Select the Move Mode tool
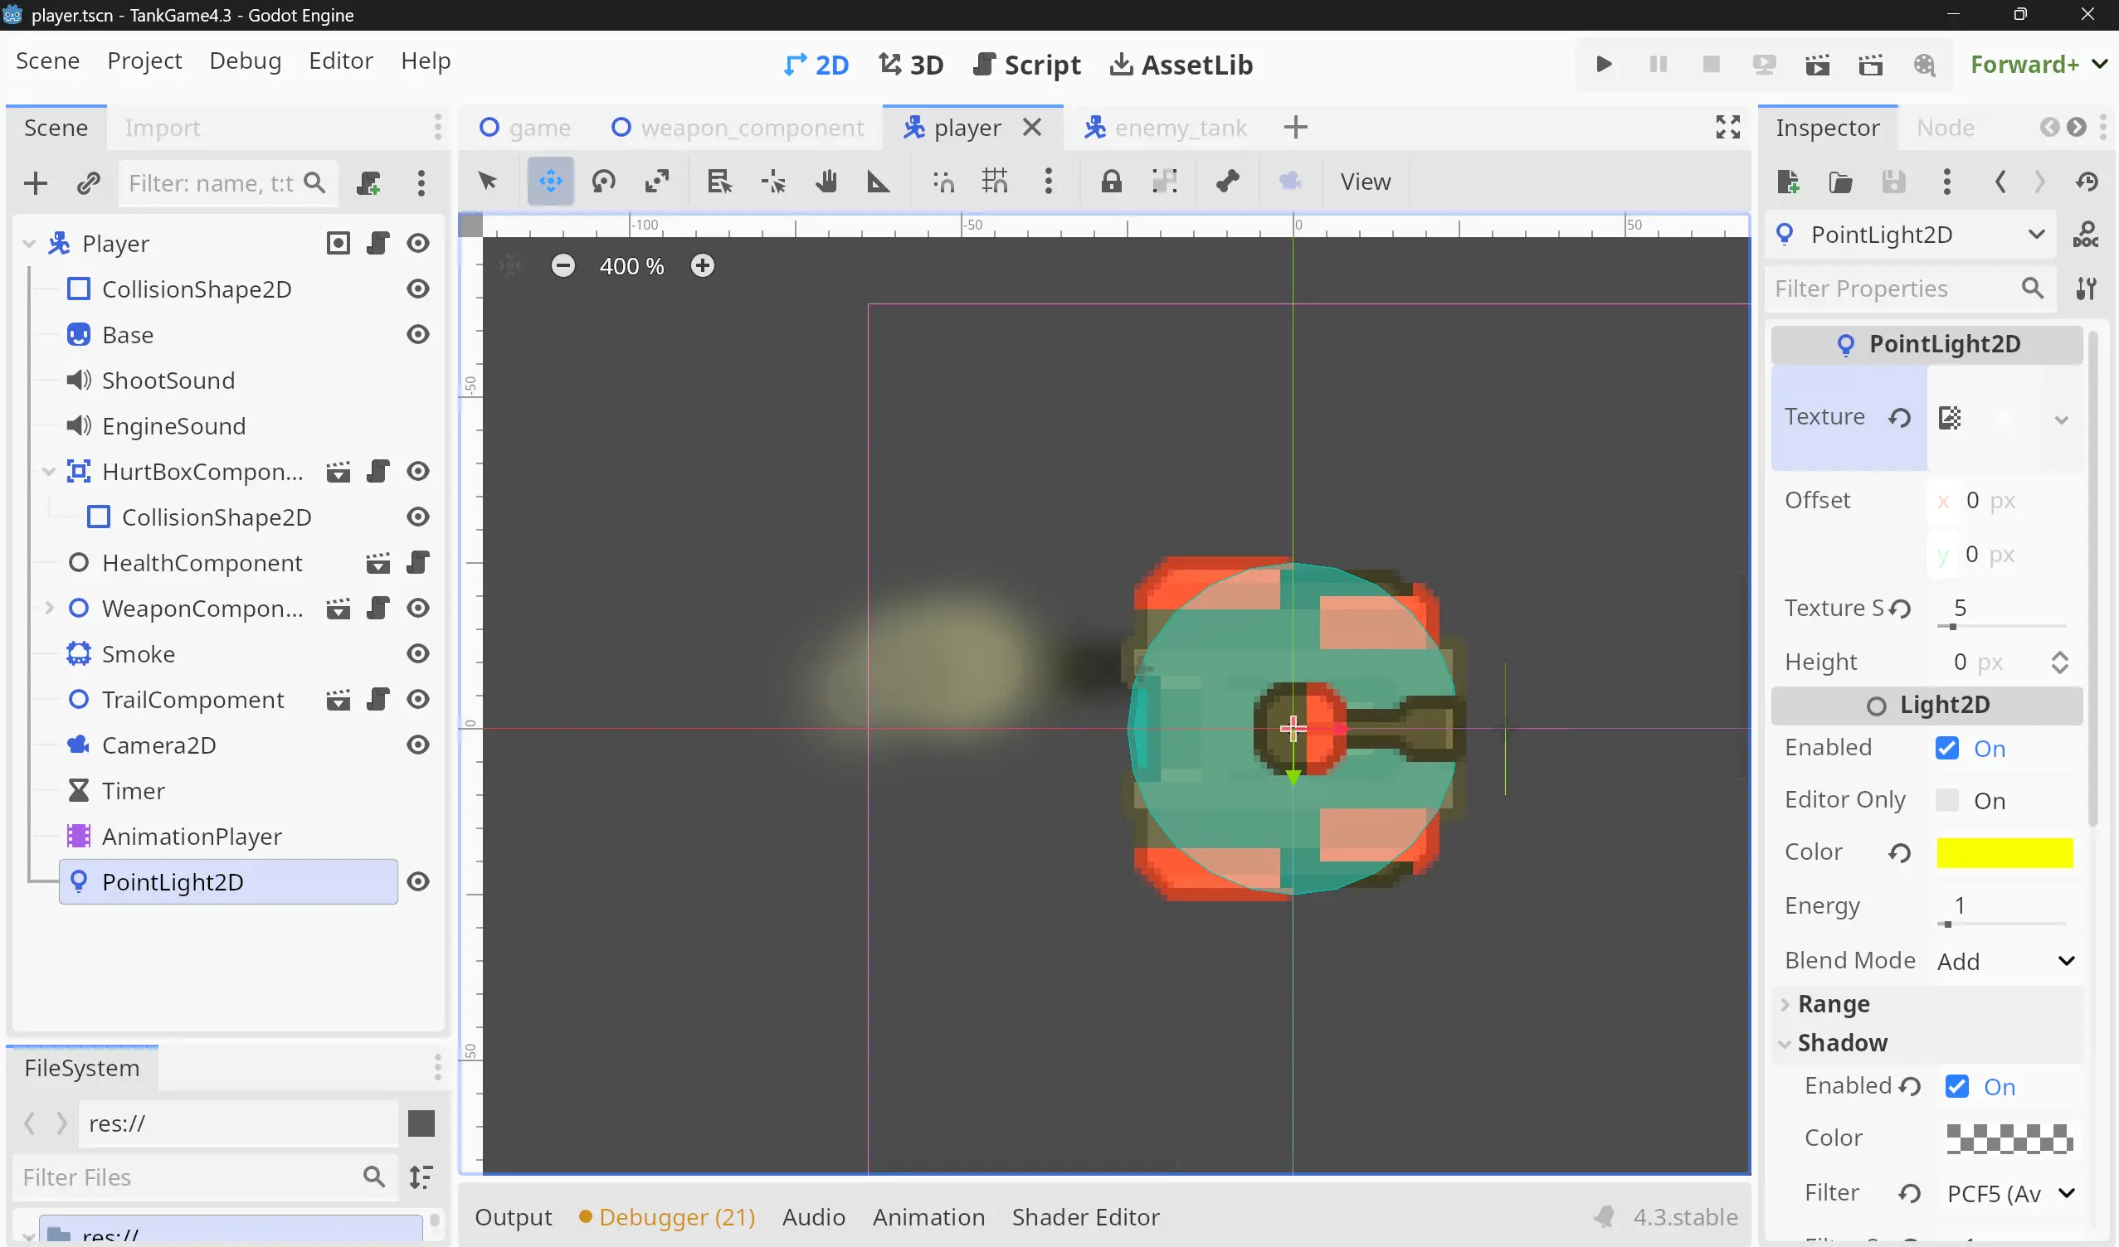The image size is (2119, 1247). [x=550, y=182]
